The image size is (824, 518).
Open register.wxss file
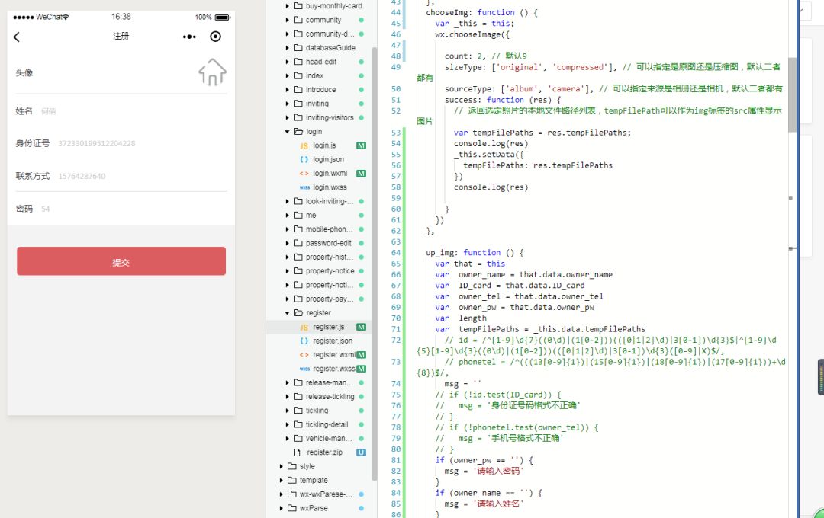333,369
